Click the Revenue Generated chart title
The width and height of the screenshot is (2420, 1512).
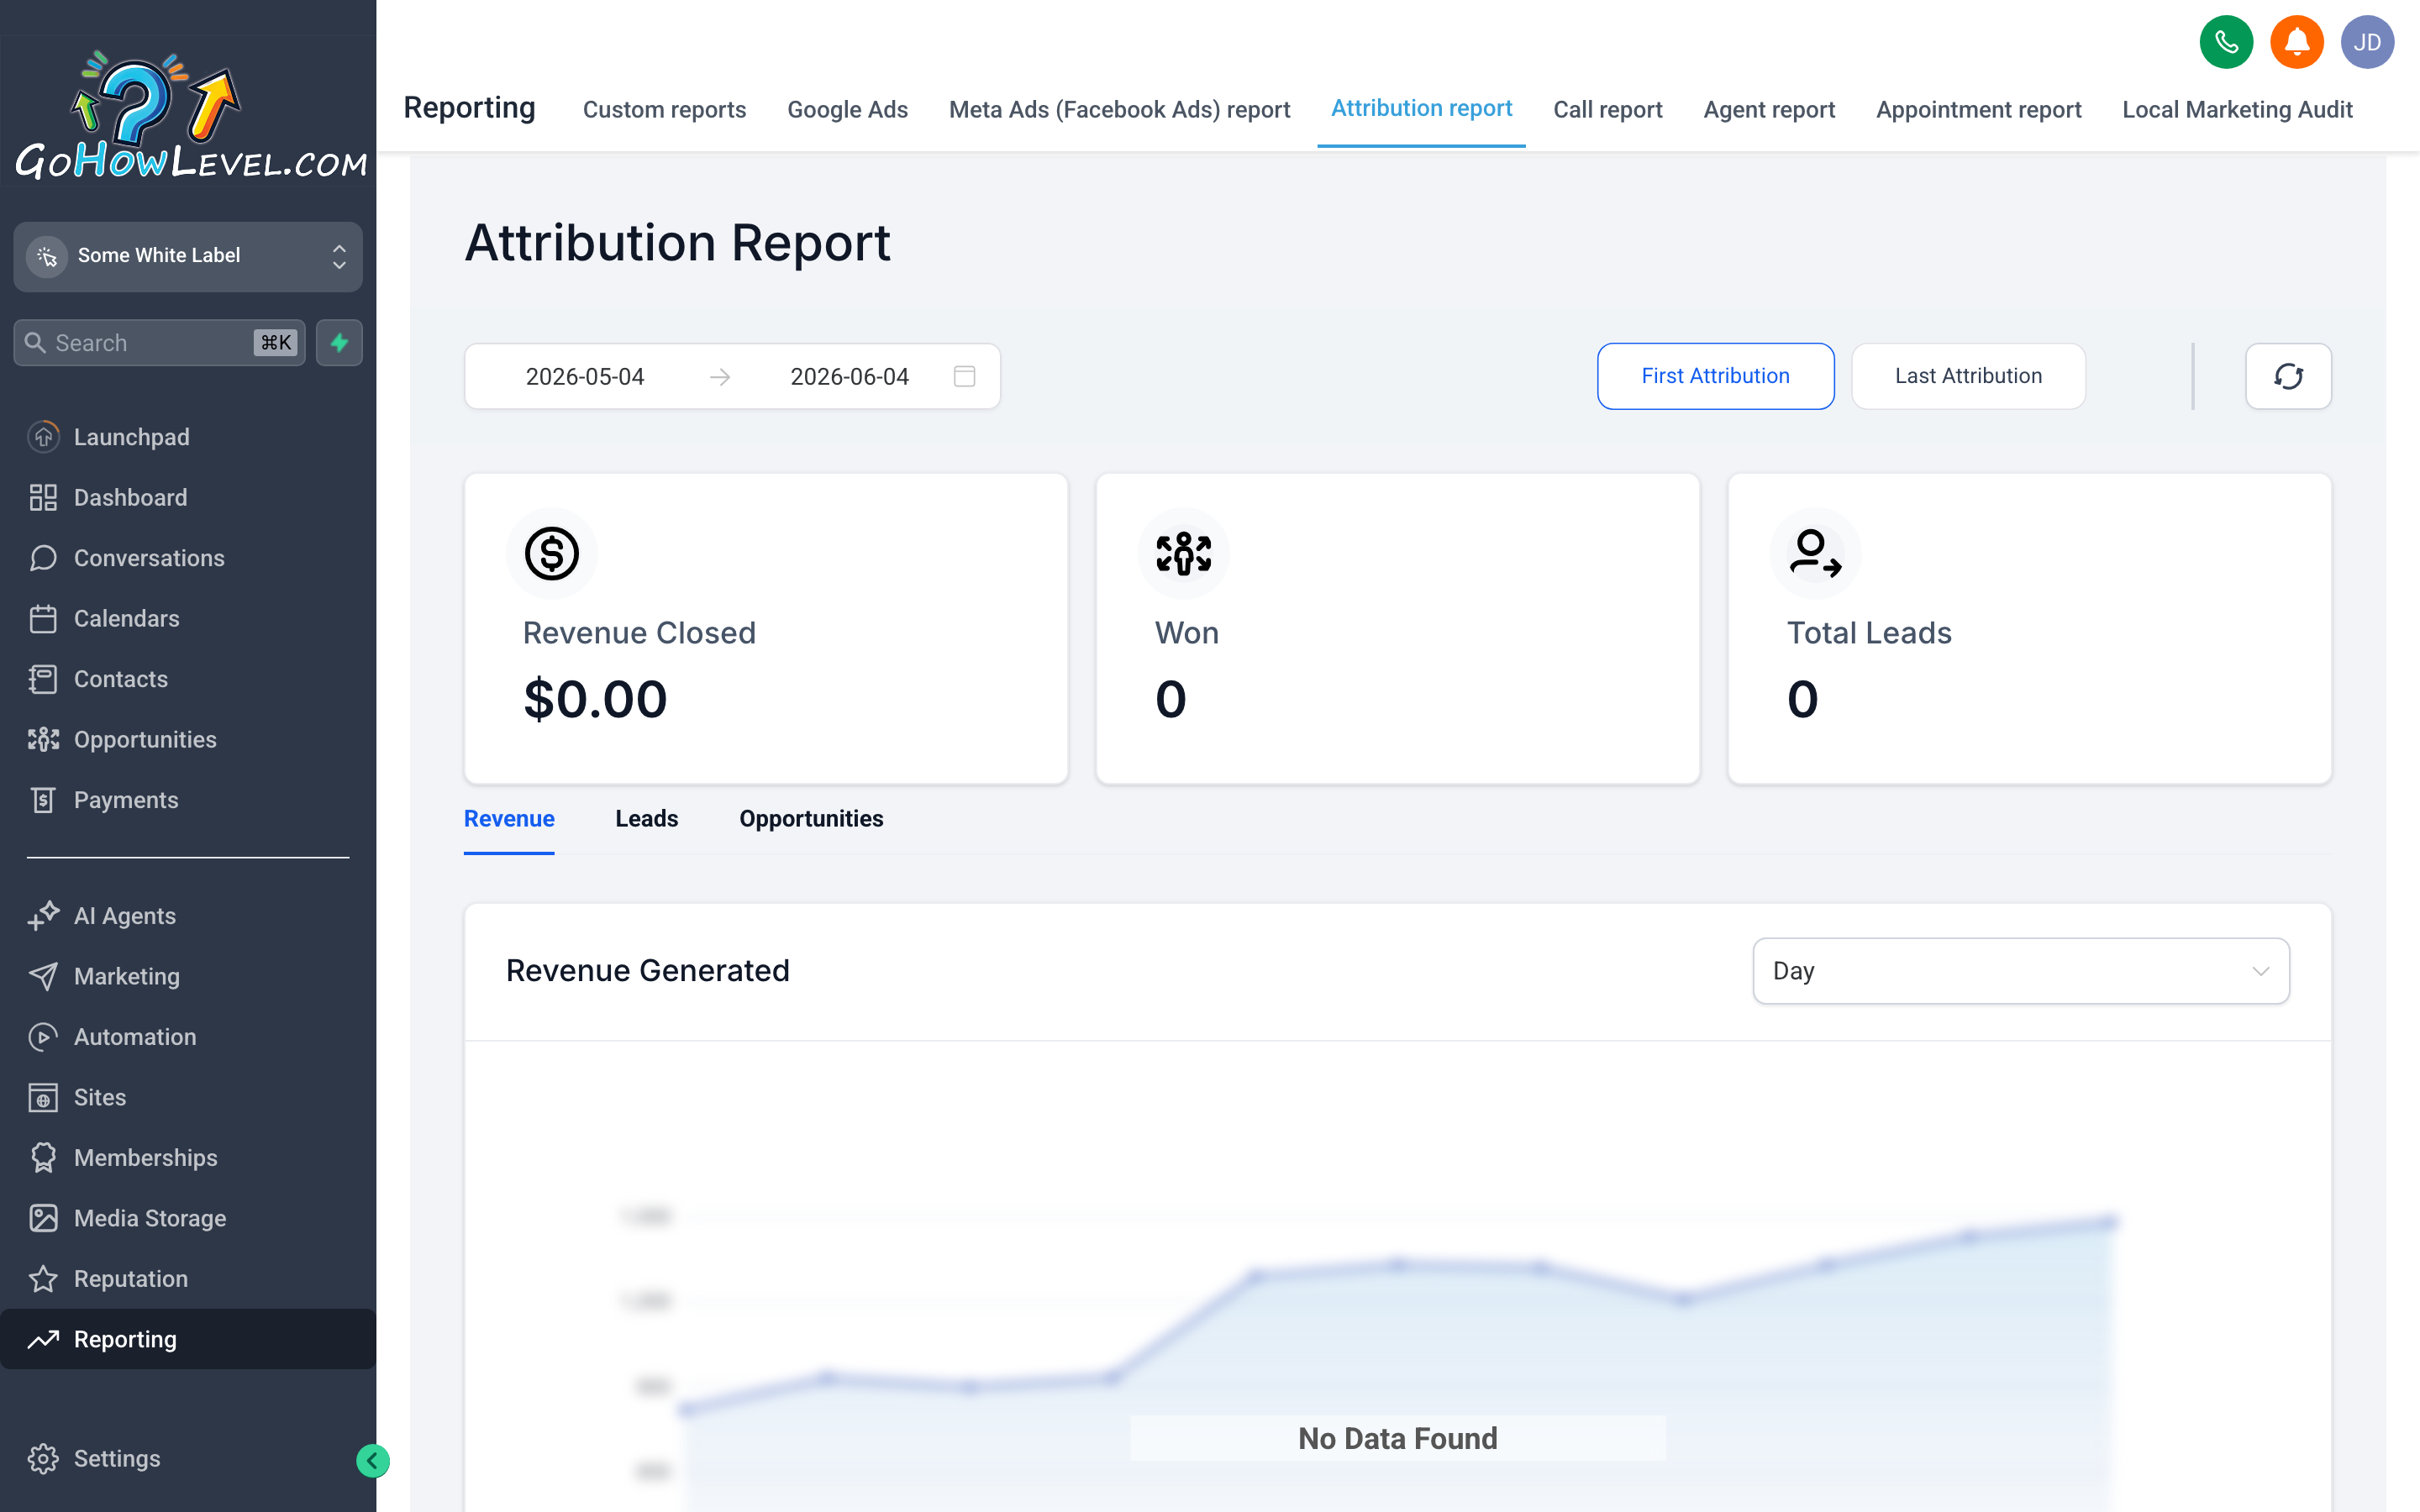point(648,971)
